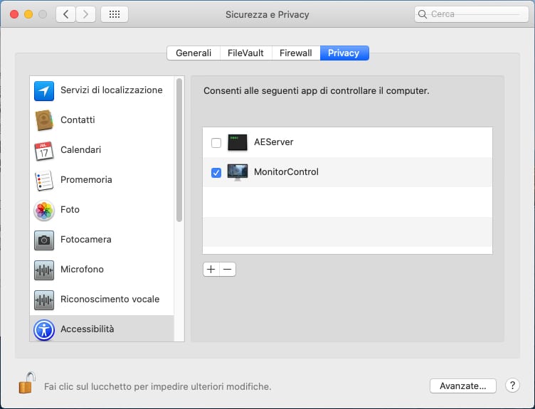
Task: Click the Accessibilità icon in sidebar
Action: click(x=44, y=329)
